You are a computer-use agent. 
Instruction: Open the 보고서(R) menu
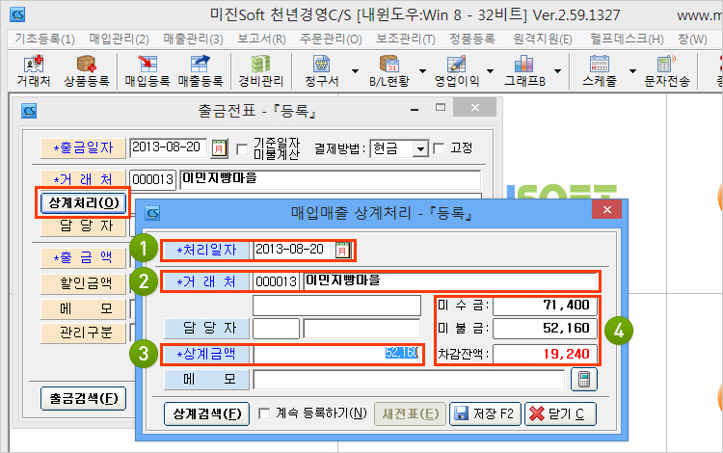coord(261,40)
